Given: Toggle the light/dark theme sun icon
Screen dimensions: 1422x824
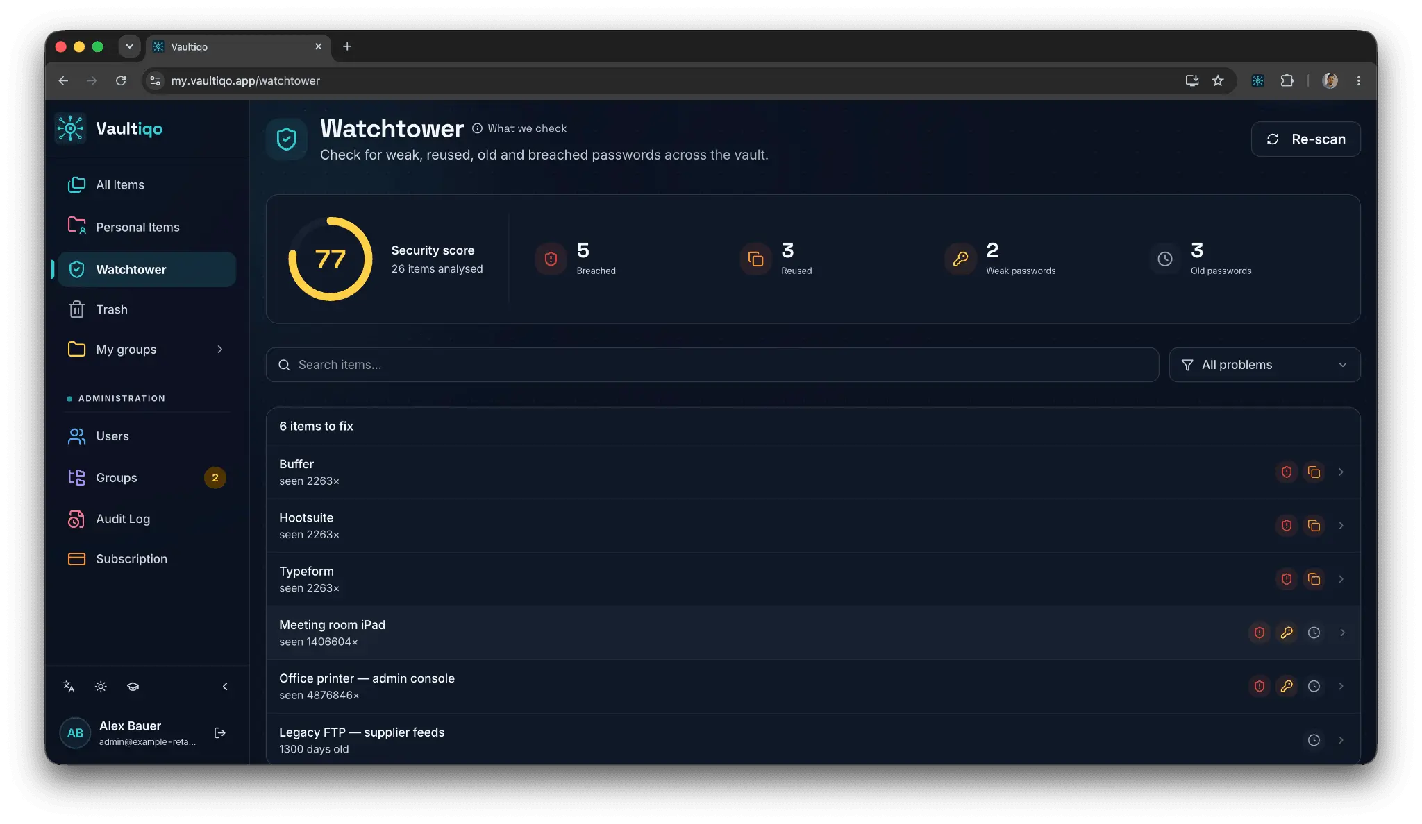Looking at the screenshot, I should tap(101, 687).
